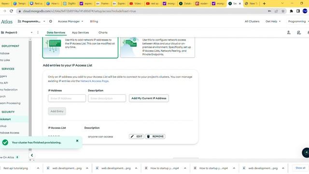Click Add My Current IP Address button
This screenshot has height=174, width=309.
(149, 98)
